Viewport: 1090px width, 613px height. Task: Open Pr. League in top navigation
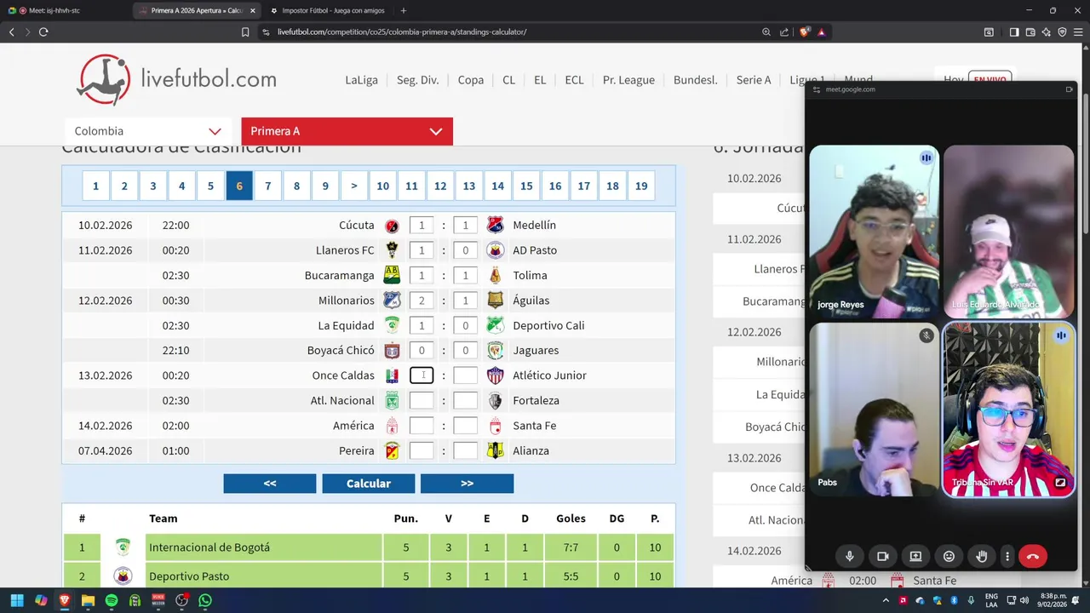pos(628,80)
